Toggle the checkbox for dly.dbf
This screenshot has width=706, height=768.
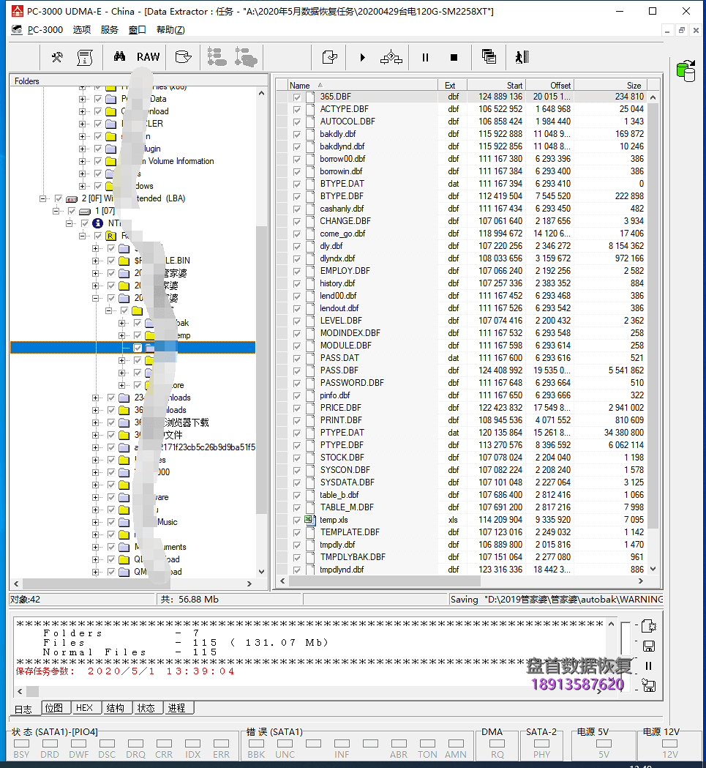click(297, 247)
